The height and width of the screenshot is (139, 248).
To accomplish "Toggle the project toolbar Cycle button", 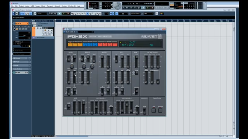I will pos(55,14).
